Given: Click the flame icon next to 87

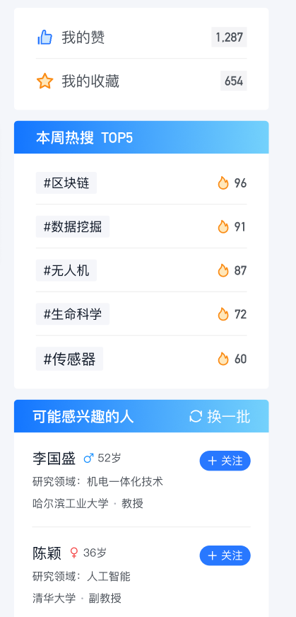Looking at the screenshot, I should pyautogui.click(x=223, y=270).
